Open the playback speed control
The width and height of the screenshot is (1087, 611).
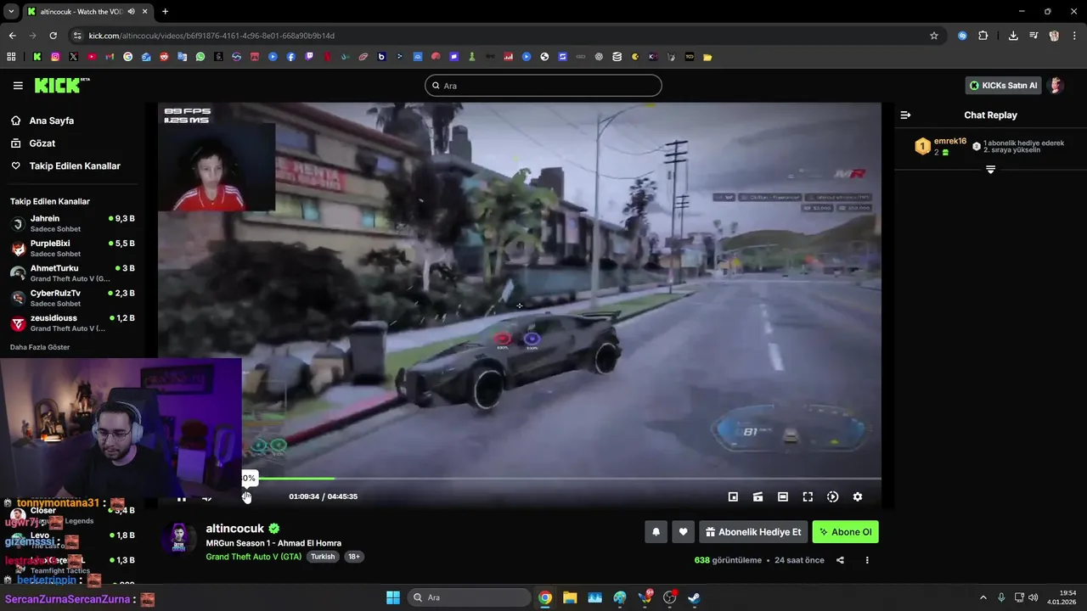[x=832, y=496]
